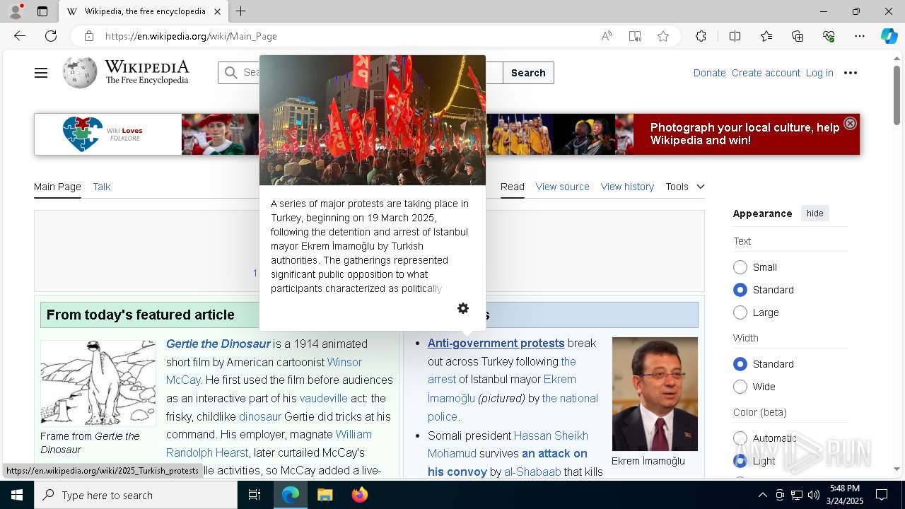Select Large text size

pos(740,312)
